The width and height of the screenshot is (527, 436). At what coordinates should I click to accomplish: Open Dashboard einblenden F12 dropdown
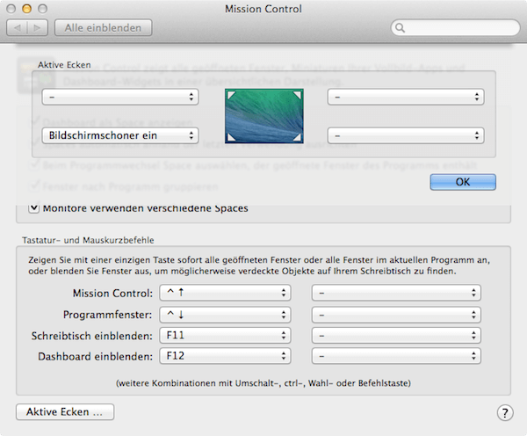click(x=225, y=356)
